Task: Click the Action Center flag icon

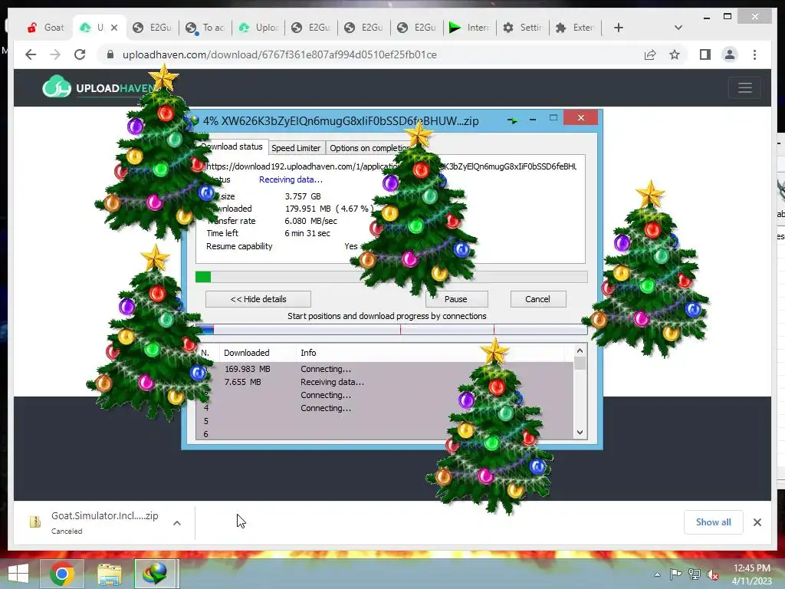Action: point(675,574)
